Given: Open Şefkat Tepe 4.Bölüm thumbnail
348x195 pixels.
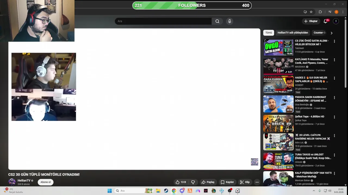Looking at the screenshot, I should coord(278,123).
